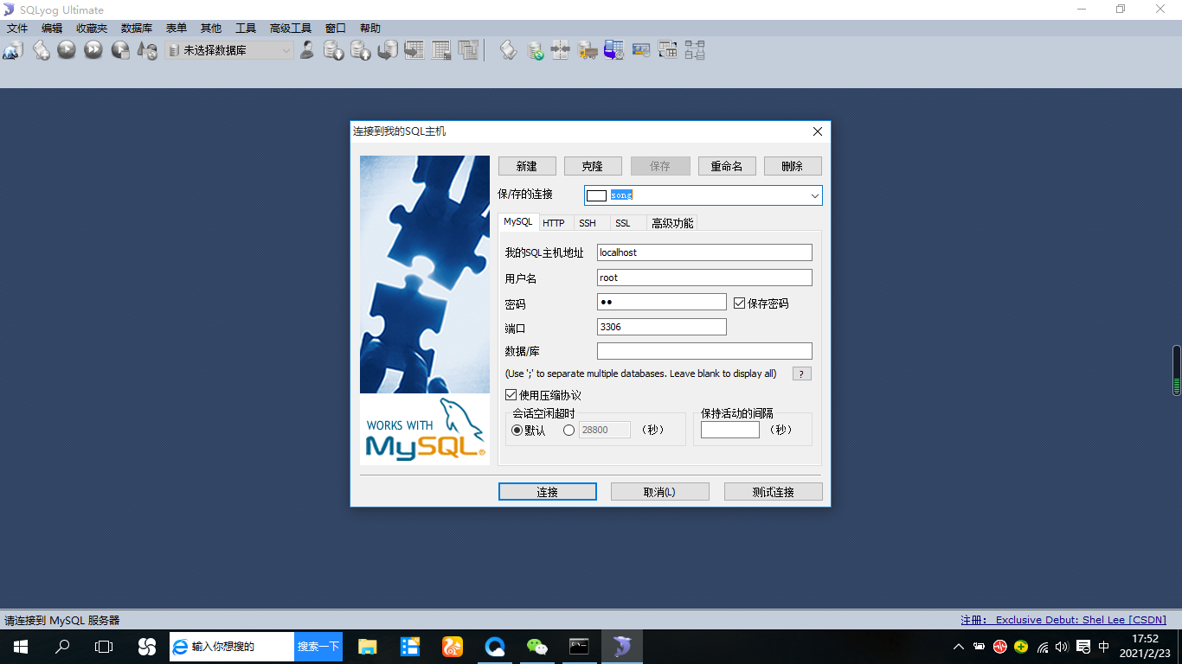Screen dimensions: 1182x664
Task: Click the 连接 button
Action: point(548,491)
